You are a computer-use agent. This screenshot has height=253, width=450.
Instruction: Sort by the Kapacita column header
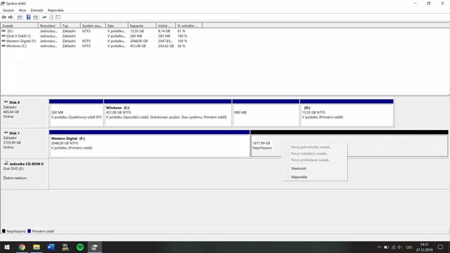[x=142, y=26]
